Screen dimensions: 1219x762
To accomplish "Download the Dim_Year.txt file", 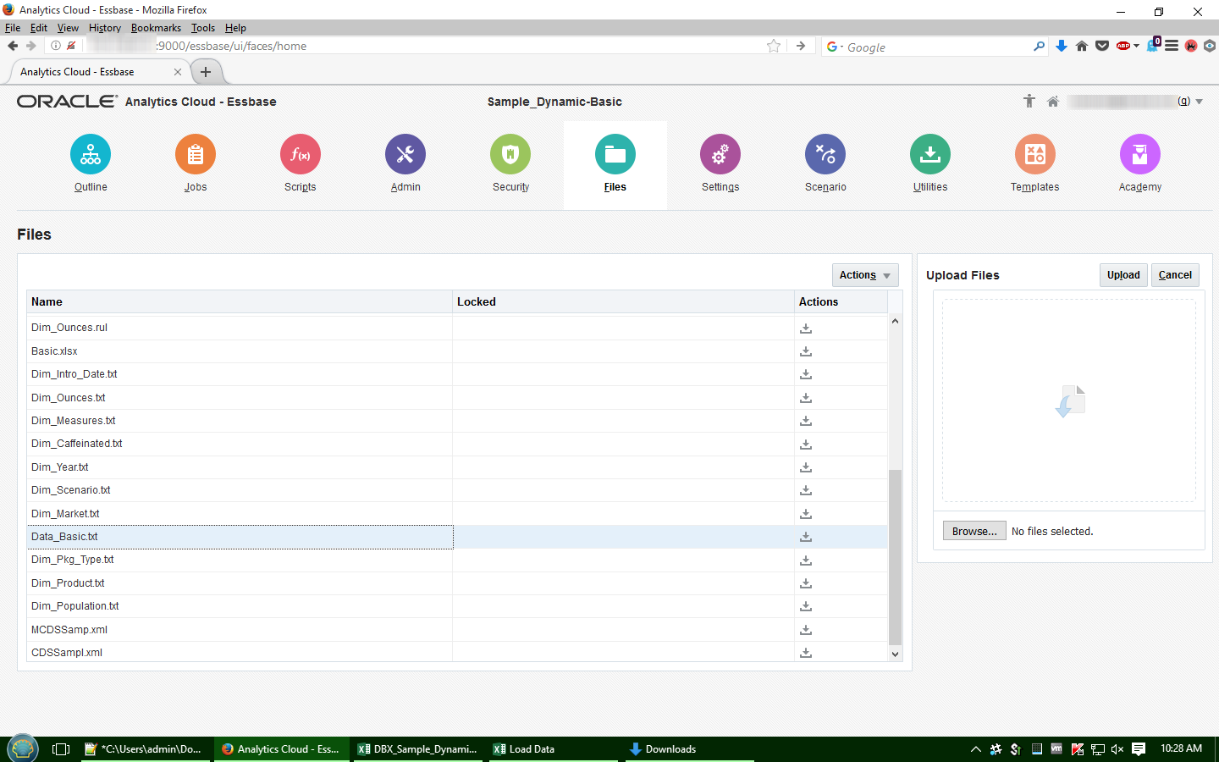I will (806, 467).
